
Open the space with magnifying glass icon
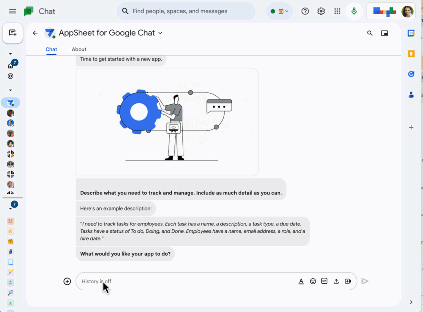click(x=11, y=293)
